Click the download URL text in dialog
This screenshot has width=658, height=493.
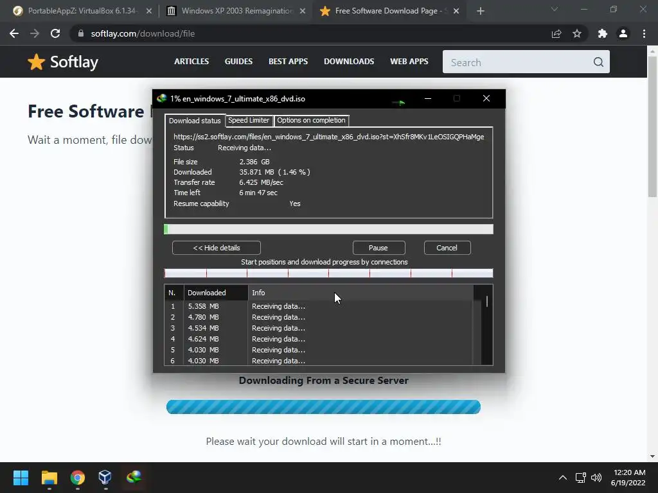click(328, 137)
